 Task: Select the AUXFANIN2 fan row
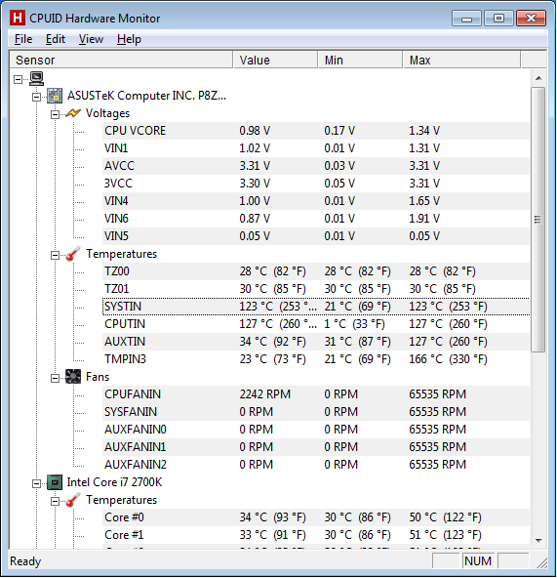coord(316,465)
